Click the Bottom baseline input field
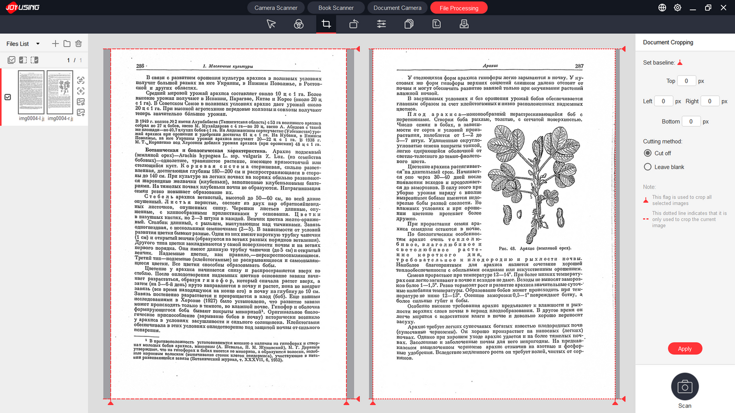The height and width of the screenshot is (413, 735). 691,121
